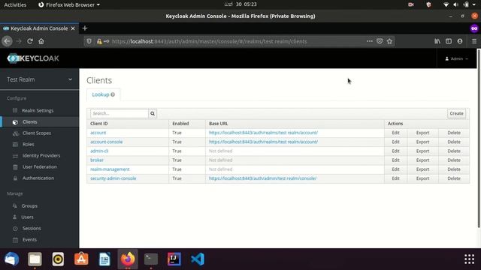Open the realm-management client link
The height and width of the screenshot is (270, 481).
[110, 169]
